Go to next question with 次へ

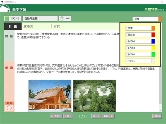coord(96,116)
